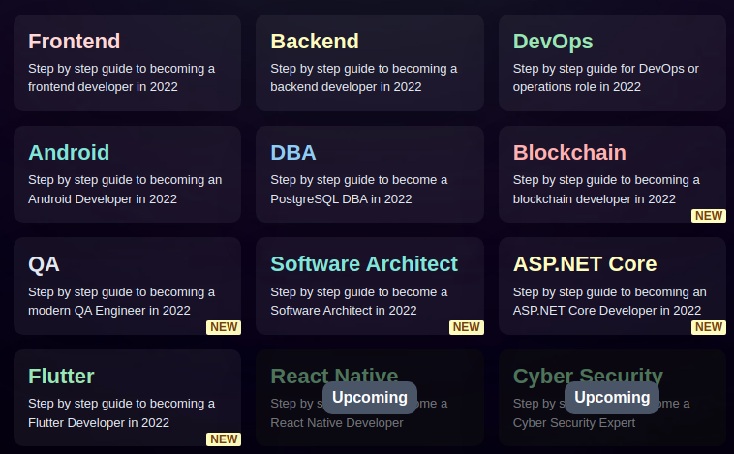This screenshot has width=734, height=454.
Task: Click text "React Native Developer"
Action: coord(337,423)
